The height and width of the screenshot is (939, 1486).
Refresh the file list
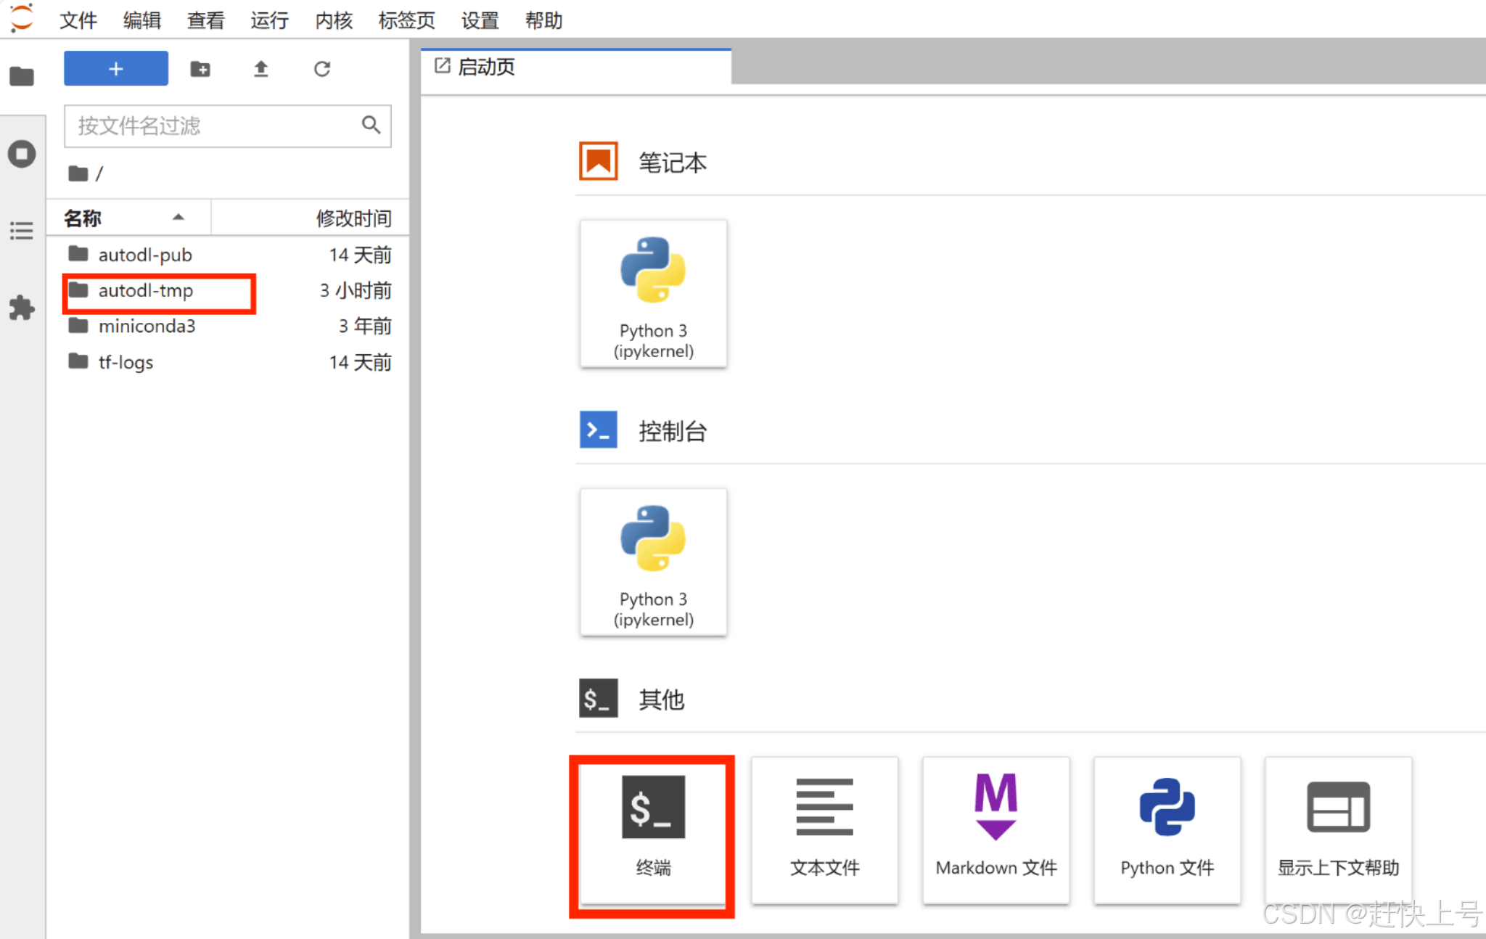tap(322, 69)
